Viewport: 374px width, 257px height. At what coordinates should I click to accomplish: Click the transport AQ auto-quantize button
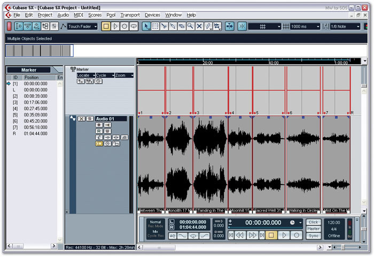172,236
